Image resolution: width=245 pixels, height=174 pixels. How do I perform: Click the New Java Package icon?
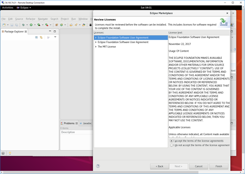click(57, 25)
